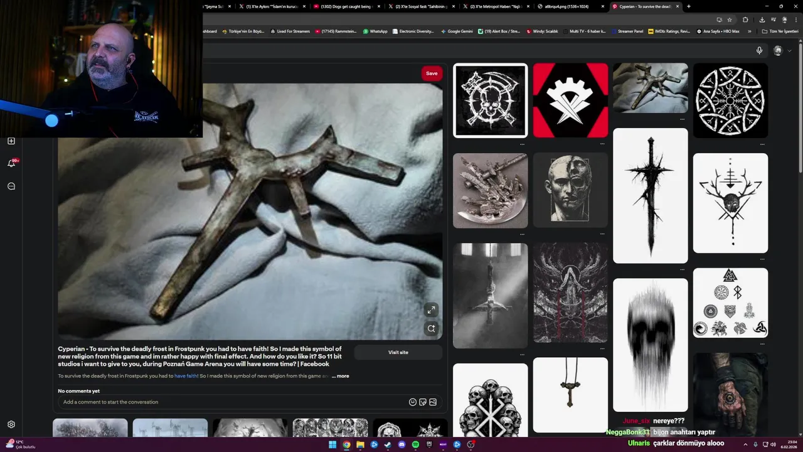This screenshot has height=452, width=803.
Task: Open options for red gear emblem pin
Action: 603,144
